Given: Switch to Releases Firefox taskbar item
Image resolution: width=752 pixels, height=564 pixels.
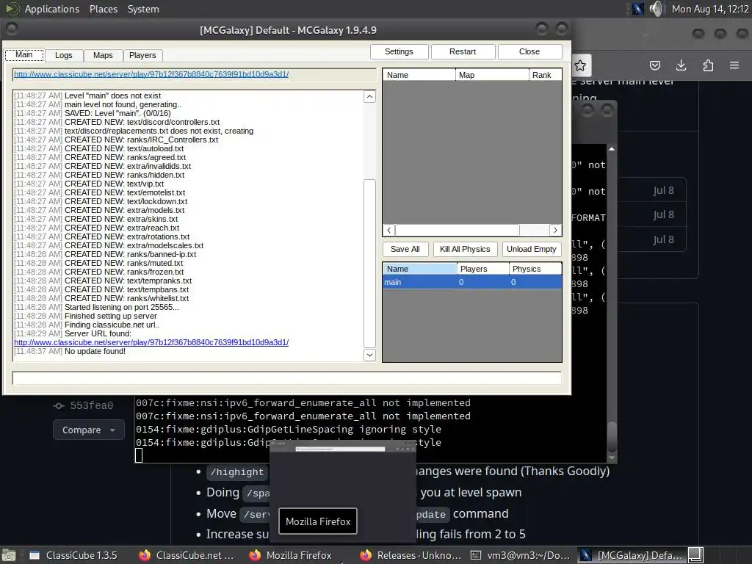Looking at the screenshot, I should pos(411,555).
